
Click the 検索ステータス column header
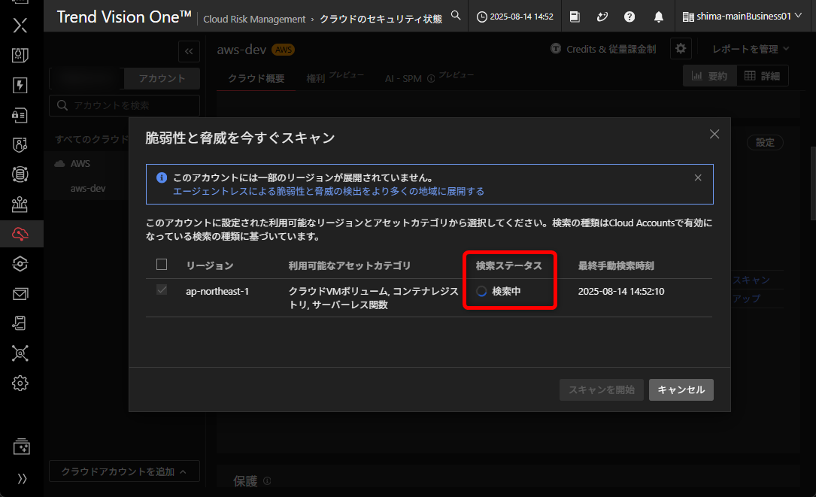(x=509, y=265)
